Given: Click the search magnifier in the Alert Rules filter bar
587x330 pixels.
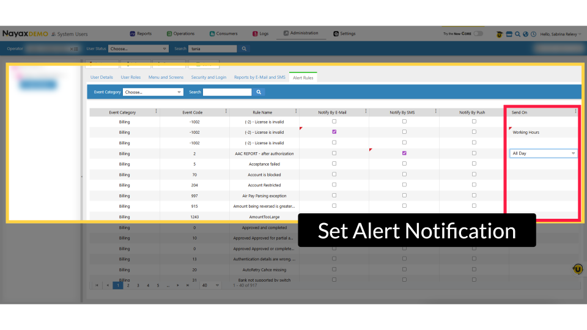Looking at the screenshot, I should 259,92.
